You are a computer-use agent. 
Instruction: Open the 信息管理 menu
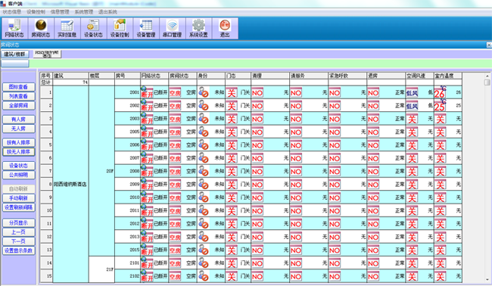pos(60,12)
